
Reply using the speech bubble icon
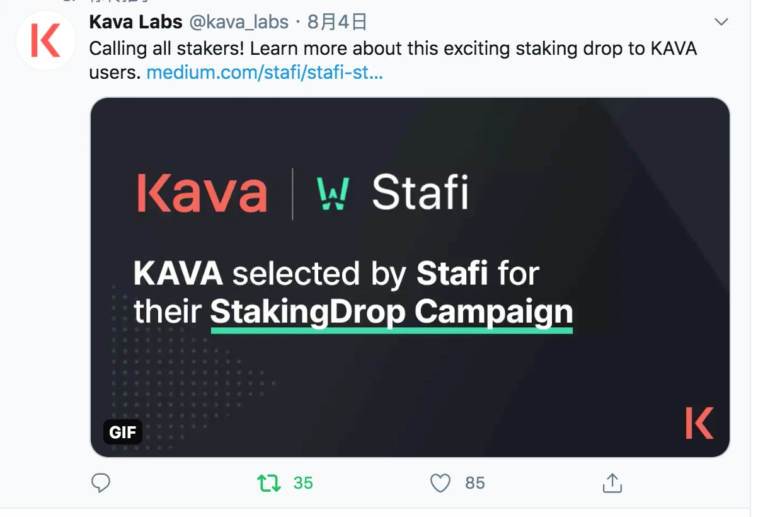[101, 484]
